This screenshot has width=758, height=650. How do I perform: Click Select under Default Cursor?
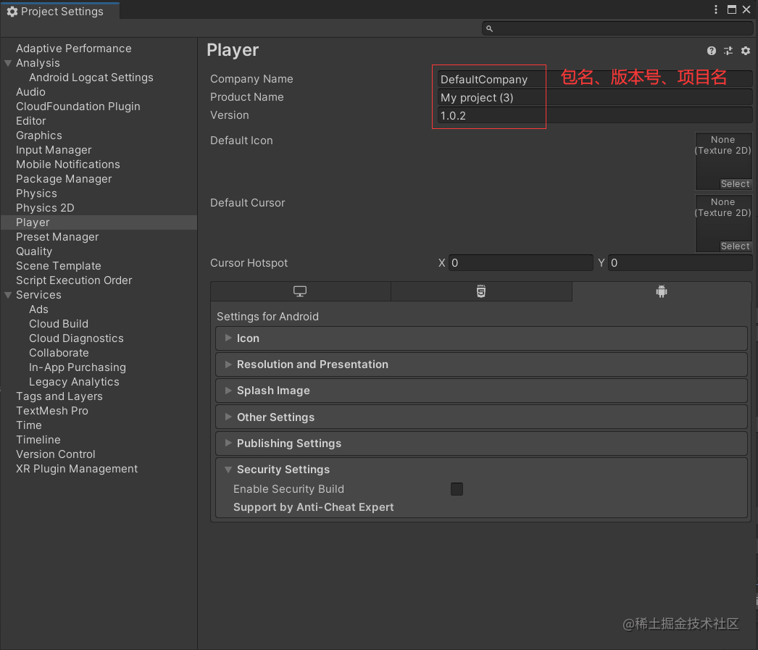pos(735,246)
